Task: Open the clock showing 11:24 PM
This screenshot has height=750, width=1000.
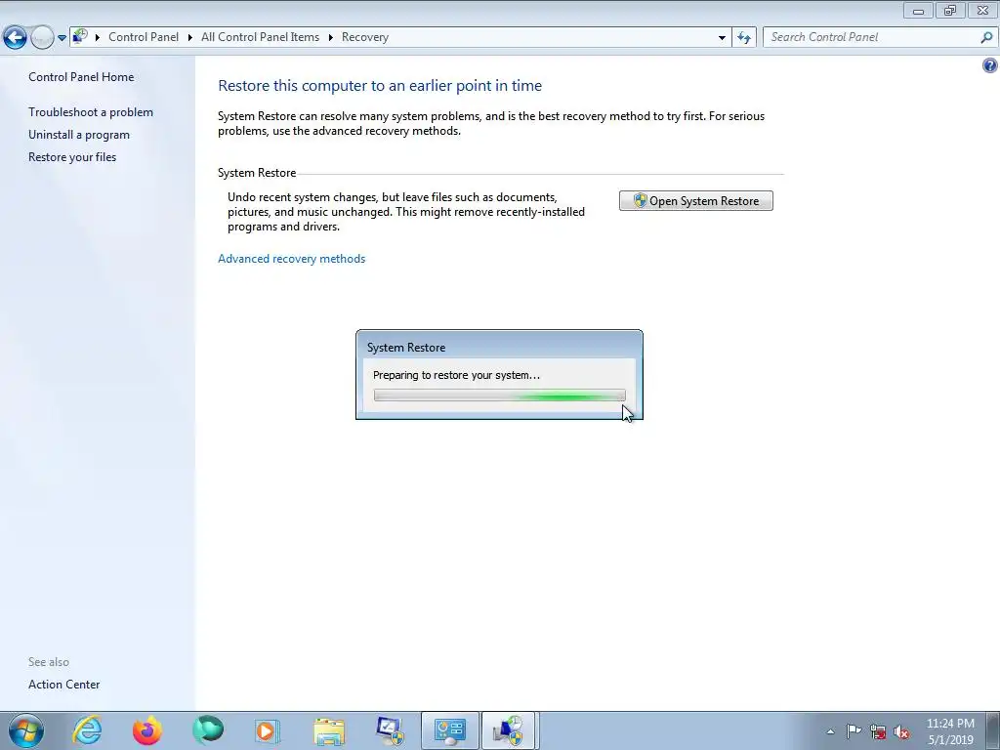Action: 950,731
